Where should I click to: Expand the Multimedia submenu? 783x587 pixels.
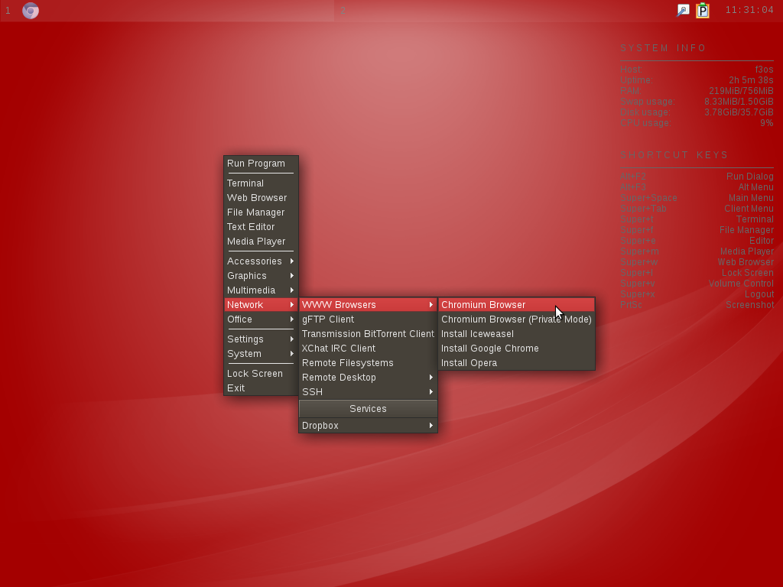[x=261, y=290]
